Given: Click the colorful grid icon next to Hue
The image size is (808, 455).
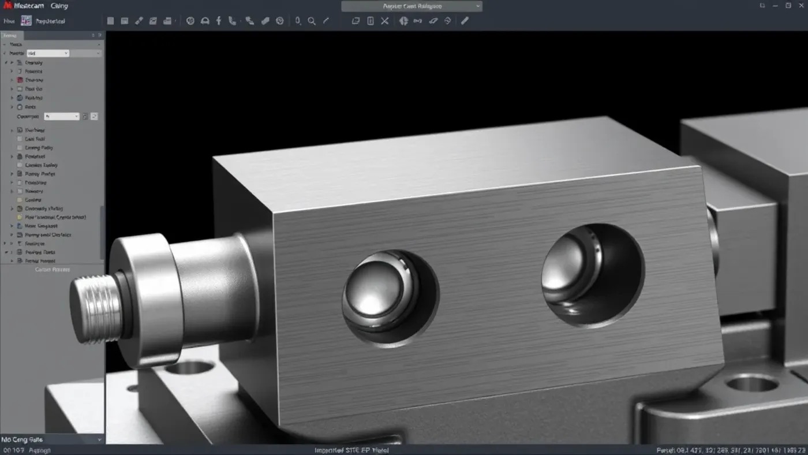Looking at the screenshot, I should pyautogui.click(x=26, y=21).
